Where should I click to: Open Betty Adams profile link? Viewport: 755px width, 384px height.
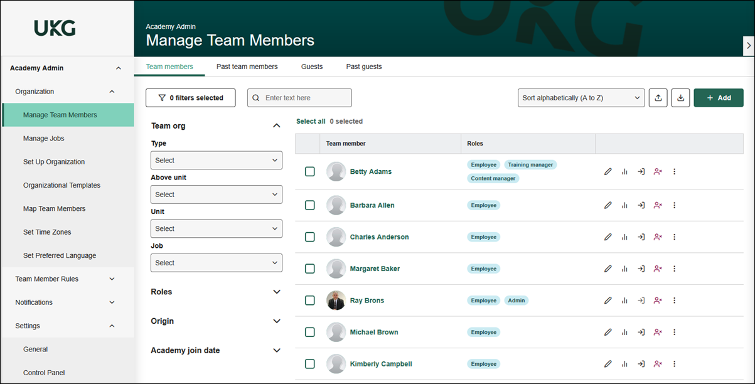[371, 172]
